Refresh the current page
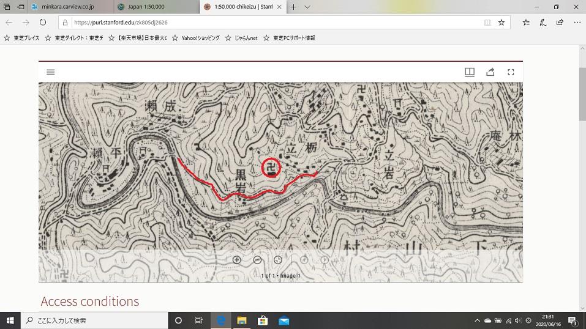Screen dimensions: 586x329 [43, 23]
